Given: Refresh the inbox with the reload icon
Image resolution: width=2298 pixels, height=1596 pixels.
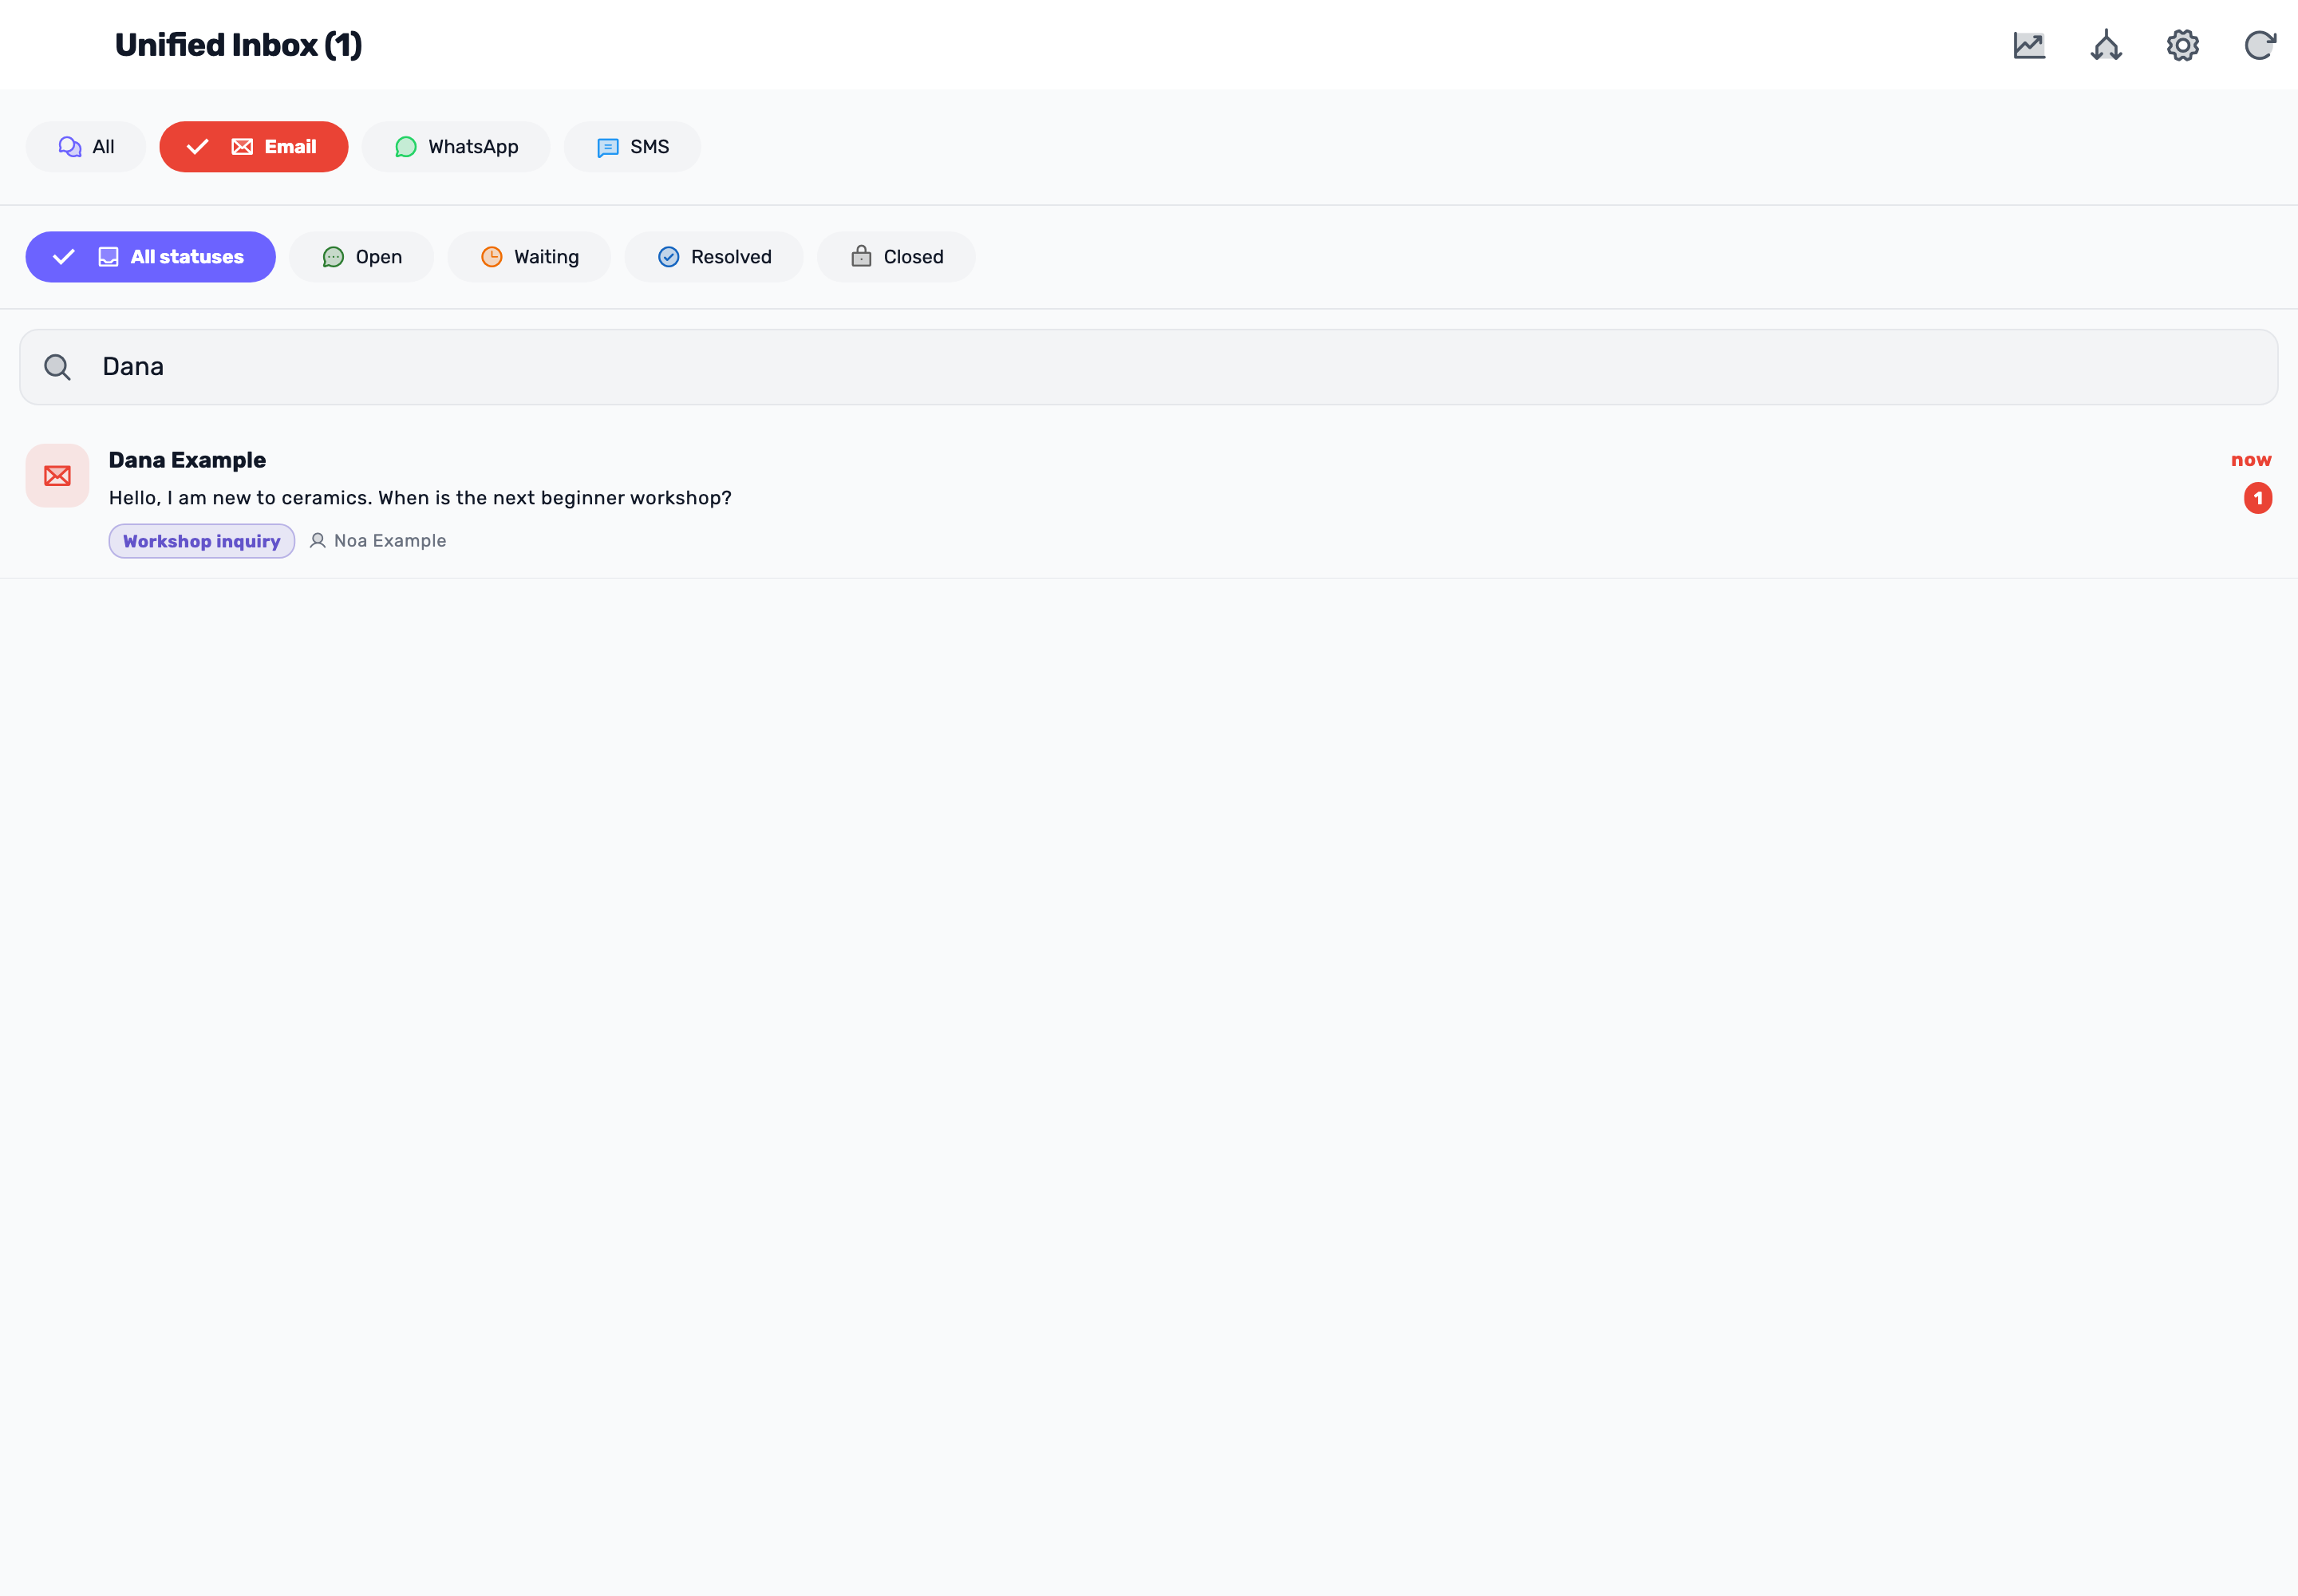Looking at the screenshot, I should [x=2259, y=45].
